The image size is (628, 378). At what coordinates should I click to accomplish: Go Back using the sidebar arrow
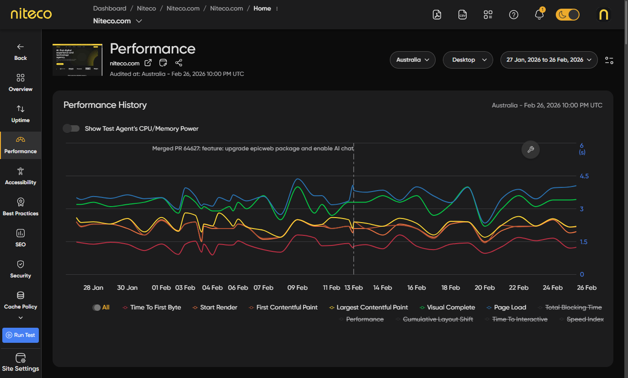21,52
